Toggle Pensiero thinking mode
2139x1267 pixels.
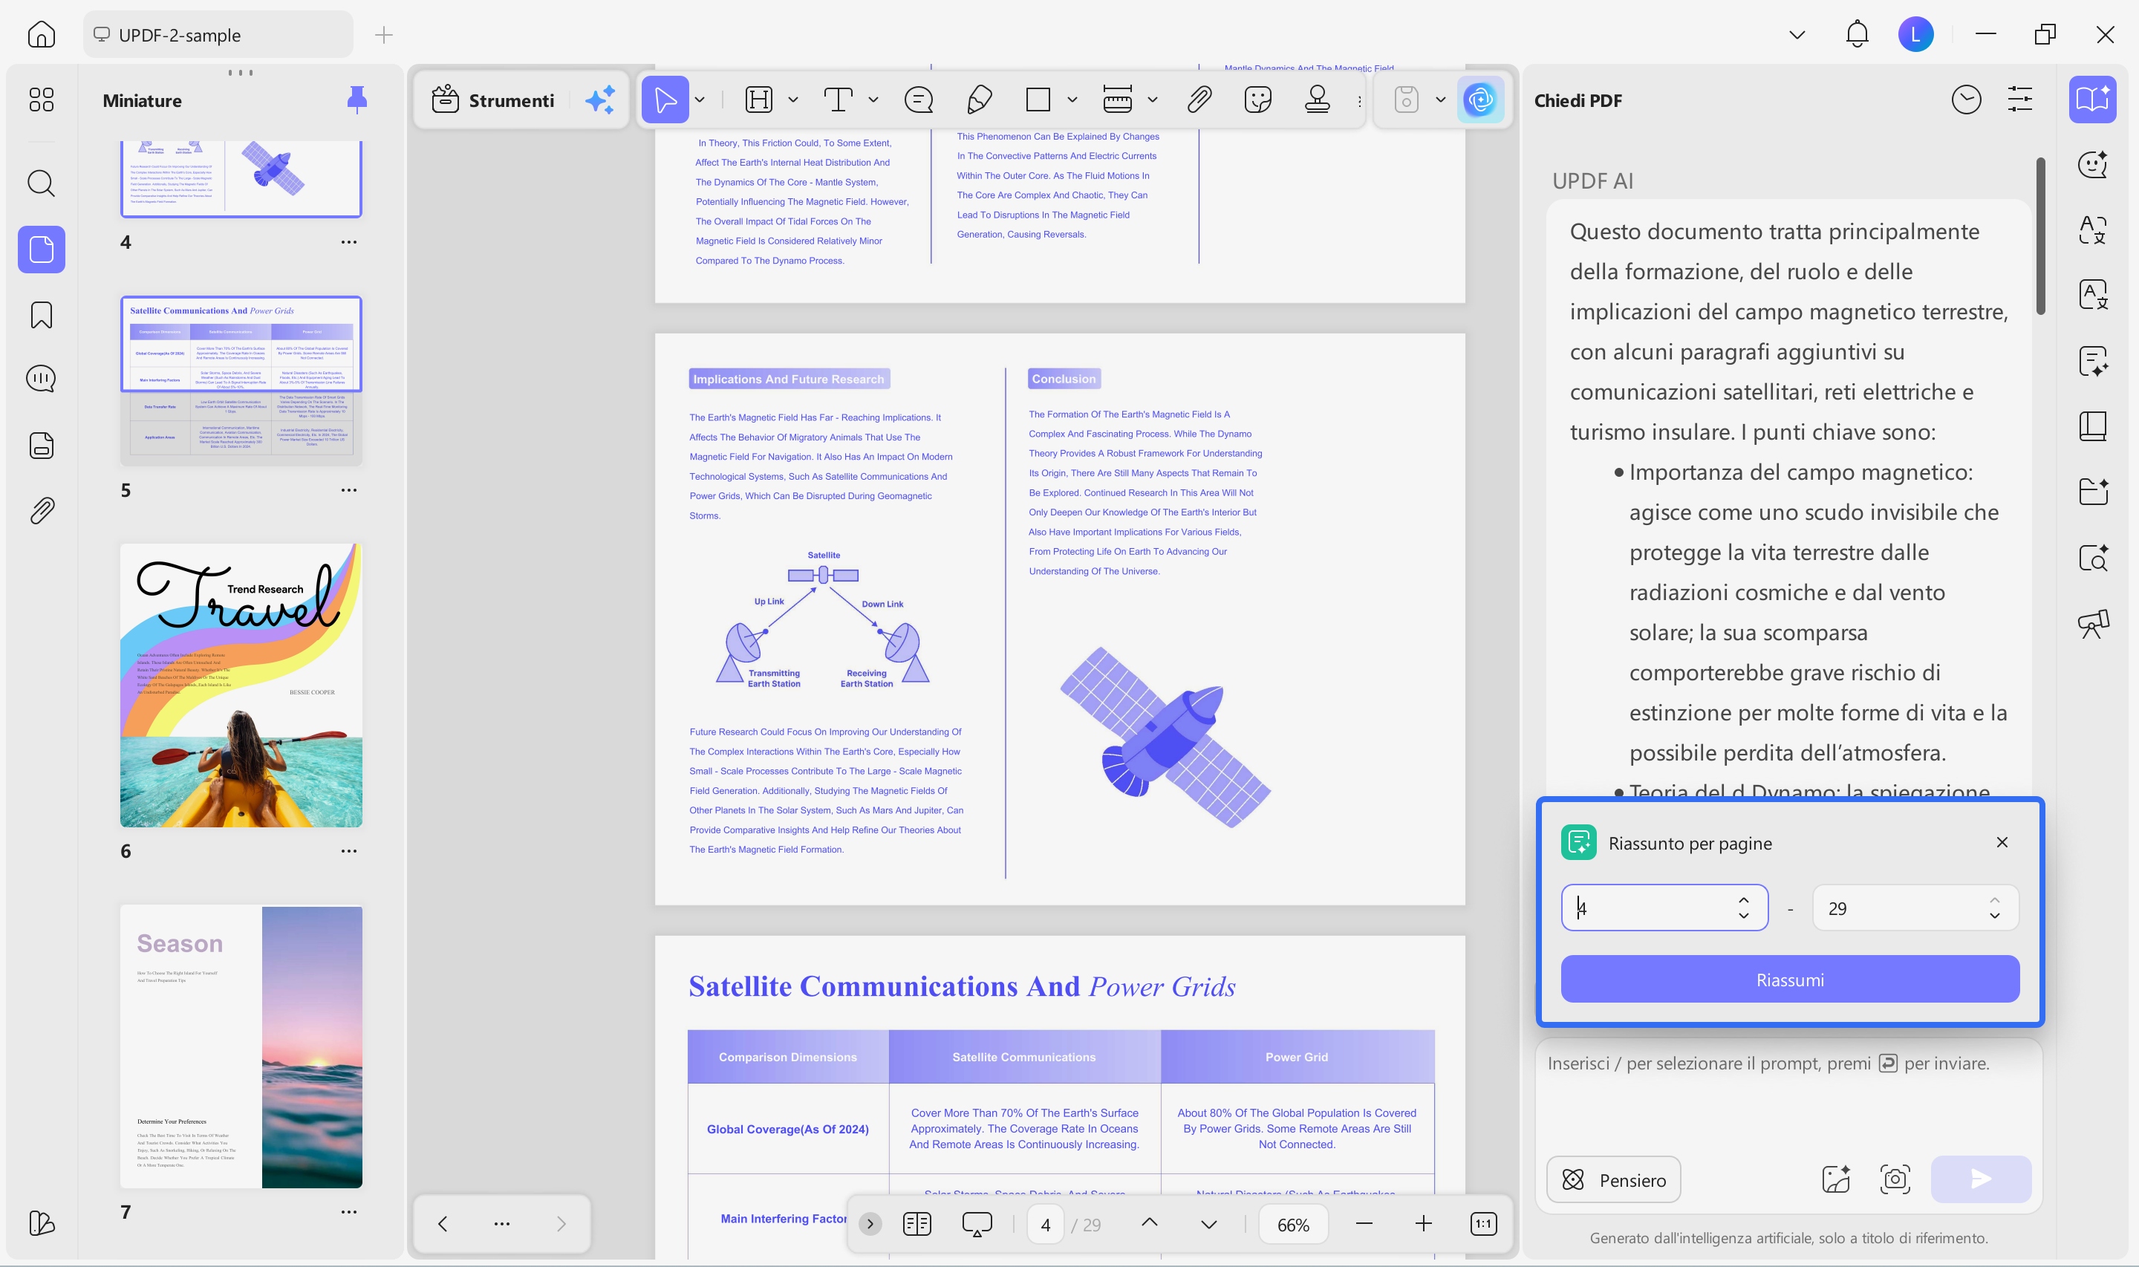(1613, 1180)
